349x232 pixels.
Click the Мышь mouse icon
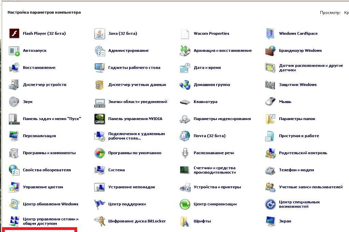tap(270, 102)
